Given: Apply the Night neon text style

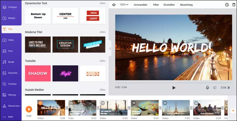Looking at the screenshot, I should (65, 73).
